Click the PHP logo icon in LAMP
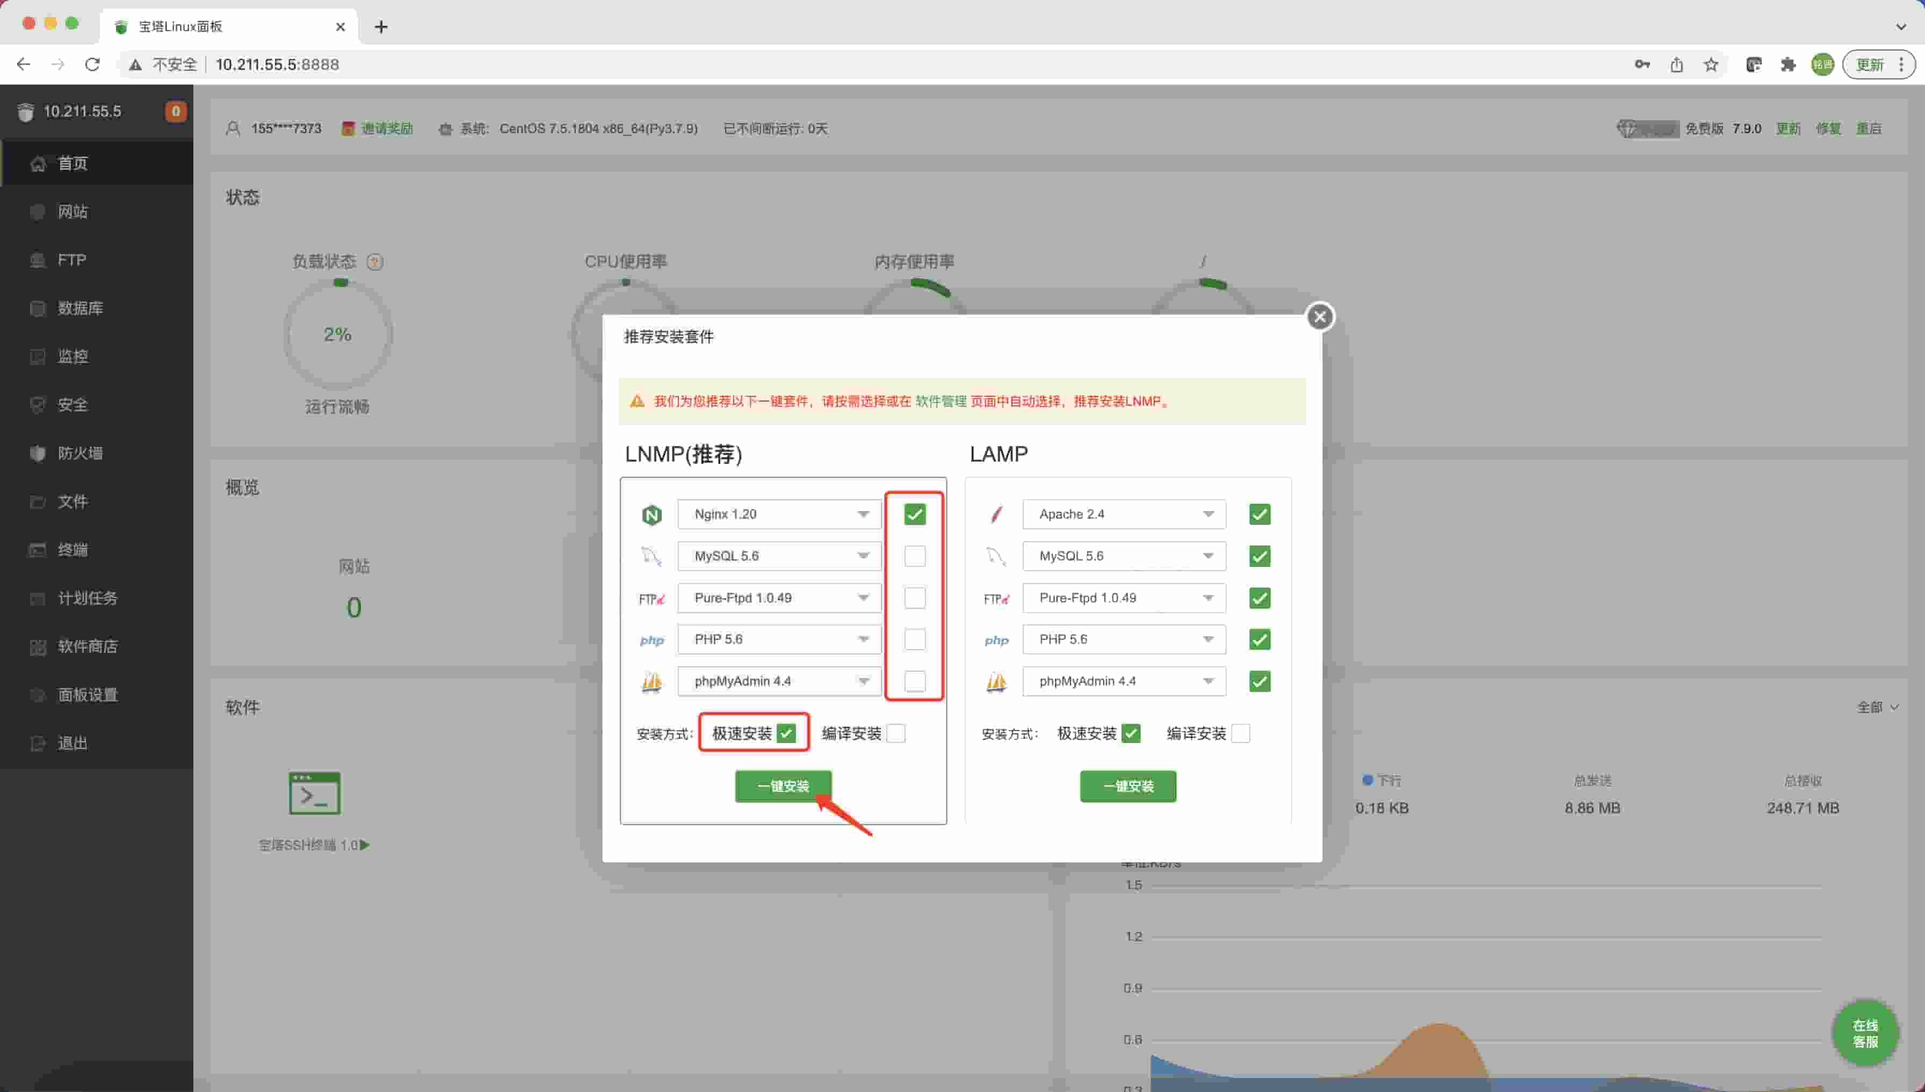The height and width of the screenshot is (1092, 1925). (996, 640)
